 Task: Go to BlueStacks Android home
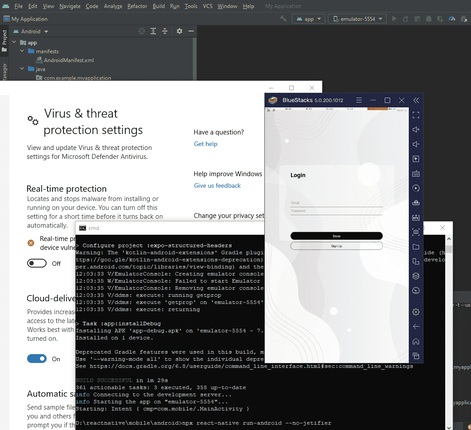click(416, 341)
